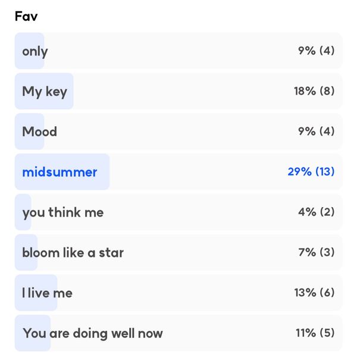Pick the 'Mood' poll option

point(178,131)
